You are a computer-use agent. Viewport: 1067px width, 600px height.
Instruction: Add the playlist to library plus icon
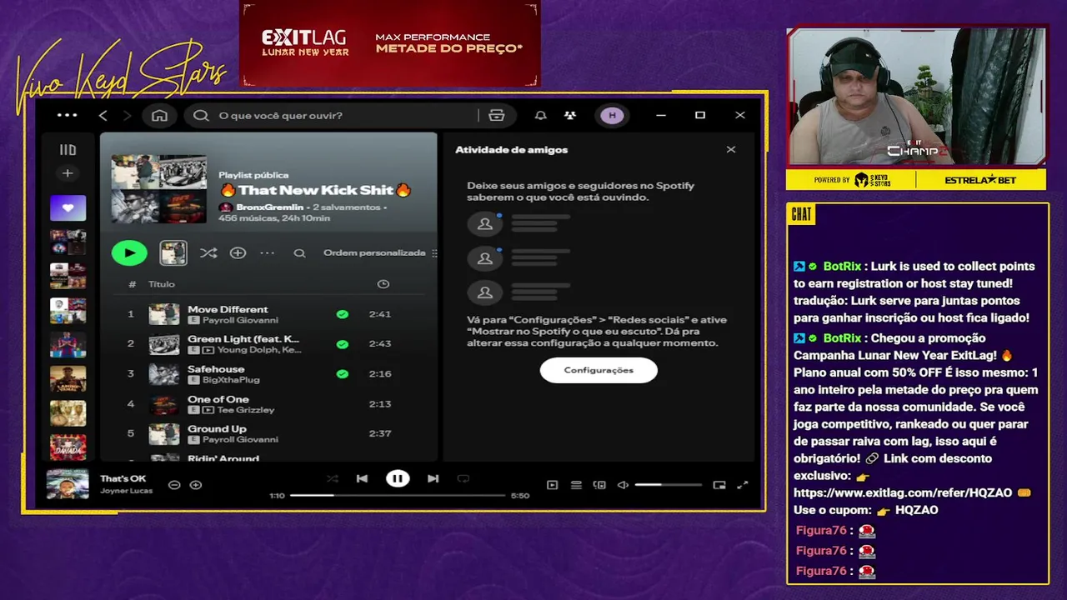point(238,252)
